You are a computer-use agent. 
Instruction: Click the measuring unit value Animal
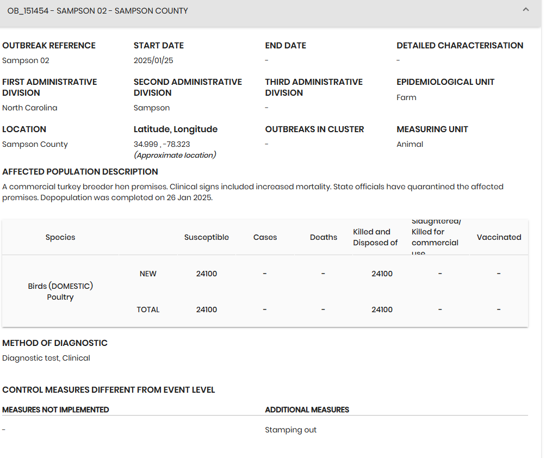click(x=410, y=144)
